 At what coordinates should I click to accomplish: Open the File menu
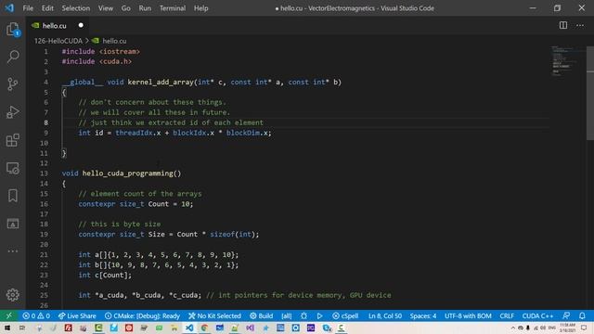(28, 8)
